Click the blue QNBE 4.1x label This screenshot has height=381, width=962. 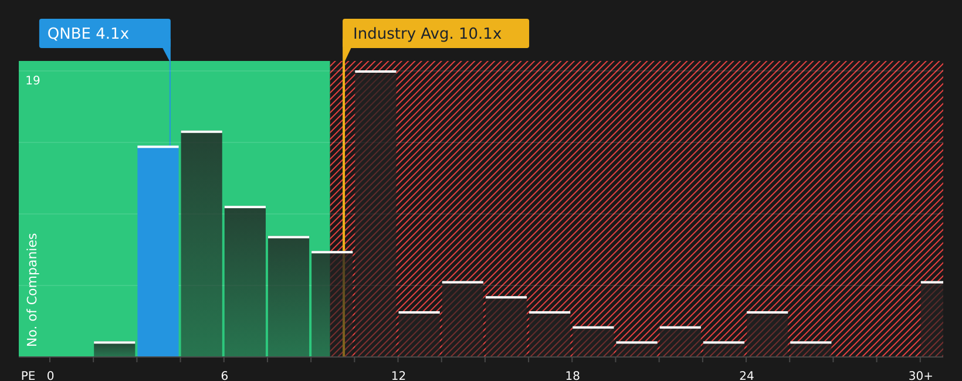click(105, 33)
